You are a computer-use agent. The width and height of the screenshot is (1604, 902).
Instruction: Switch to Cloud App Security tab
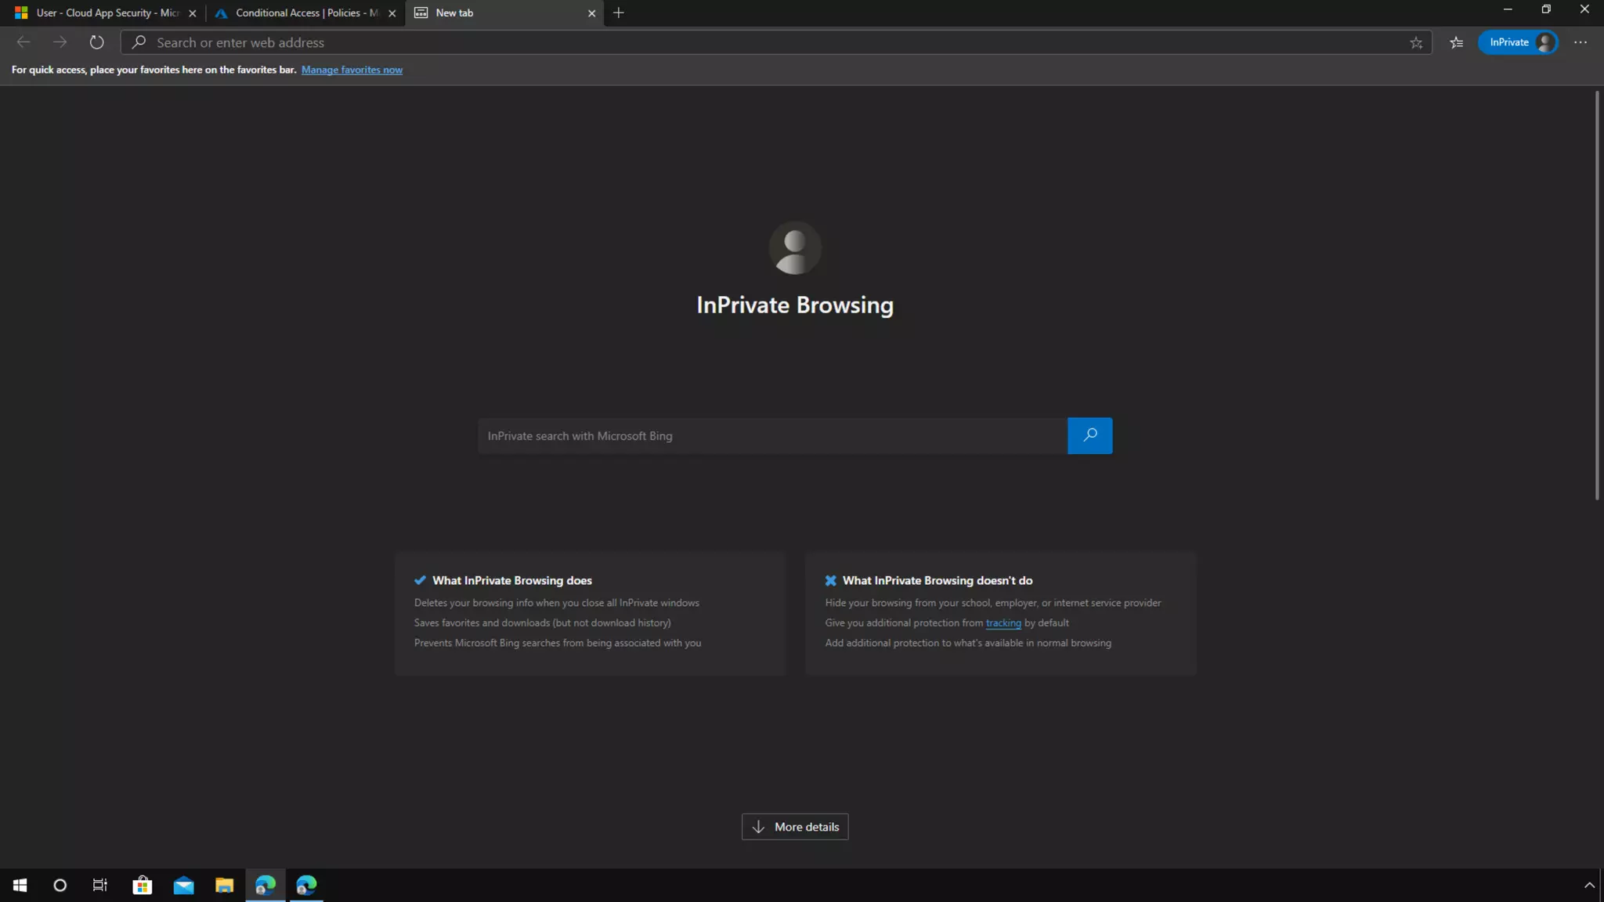coord(102,13)
